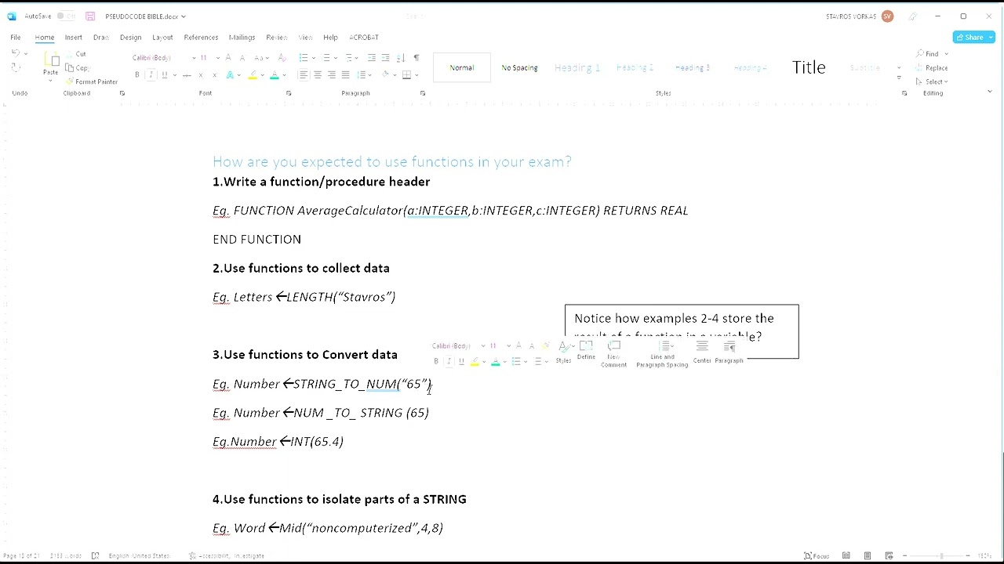The image size is (1004, 564).
Task: Align text left in the ribbon
Action: click(304, 75)
